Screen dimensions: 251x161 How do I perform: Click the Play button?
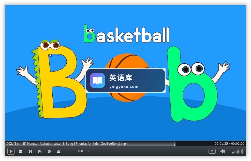click(11, 151)
